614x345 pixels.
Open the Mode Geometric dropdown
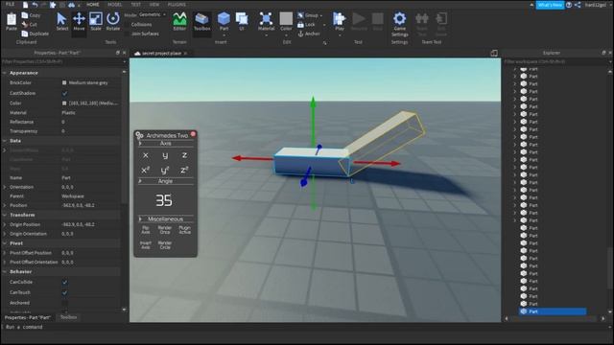coord(153,15)
